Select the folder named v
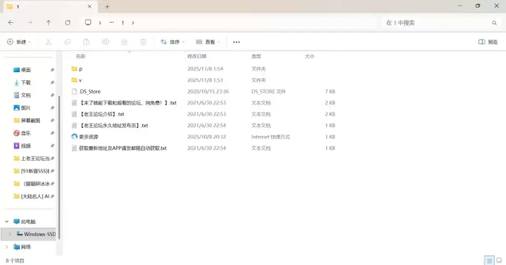The width and height of the screenshot is (506, 265). click(x=80, y=80)
